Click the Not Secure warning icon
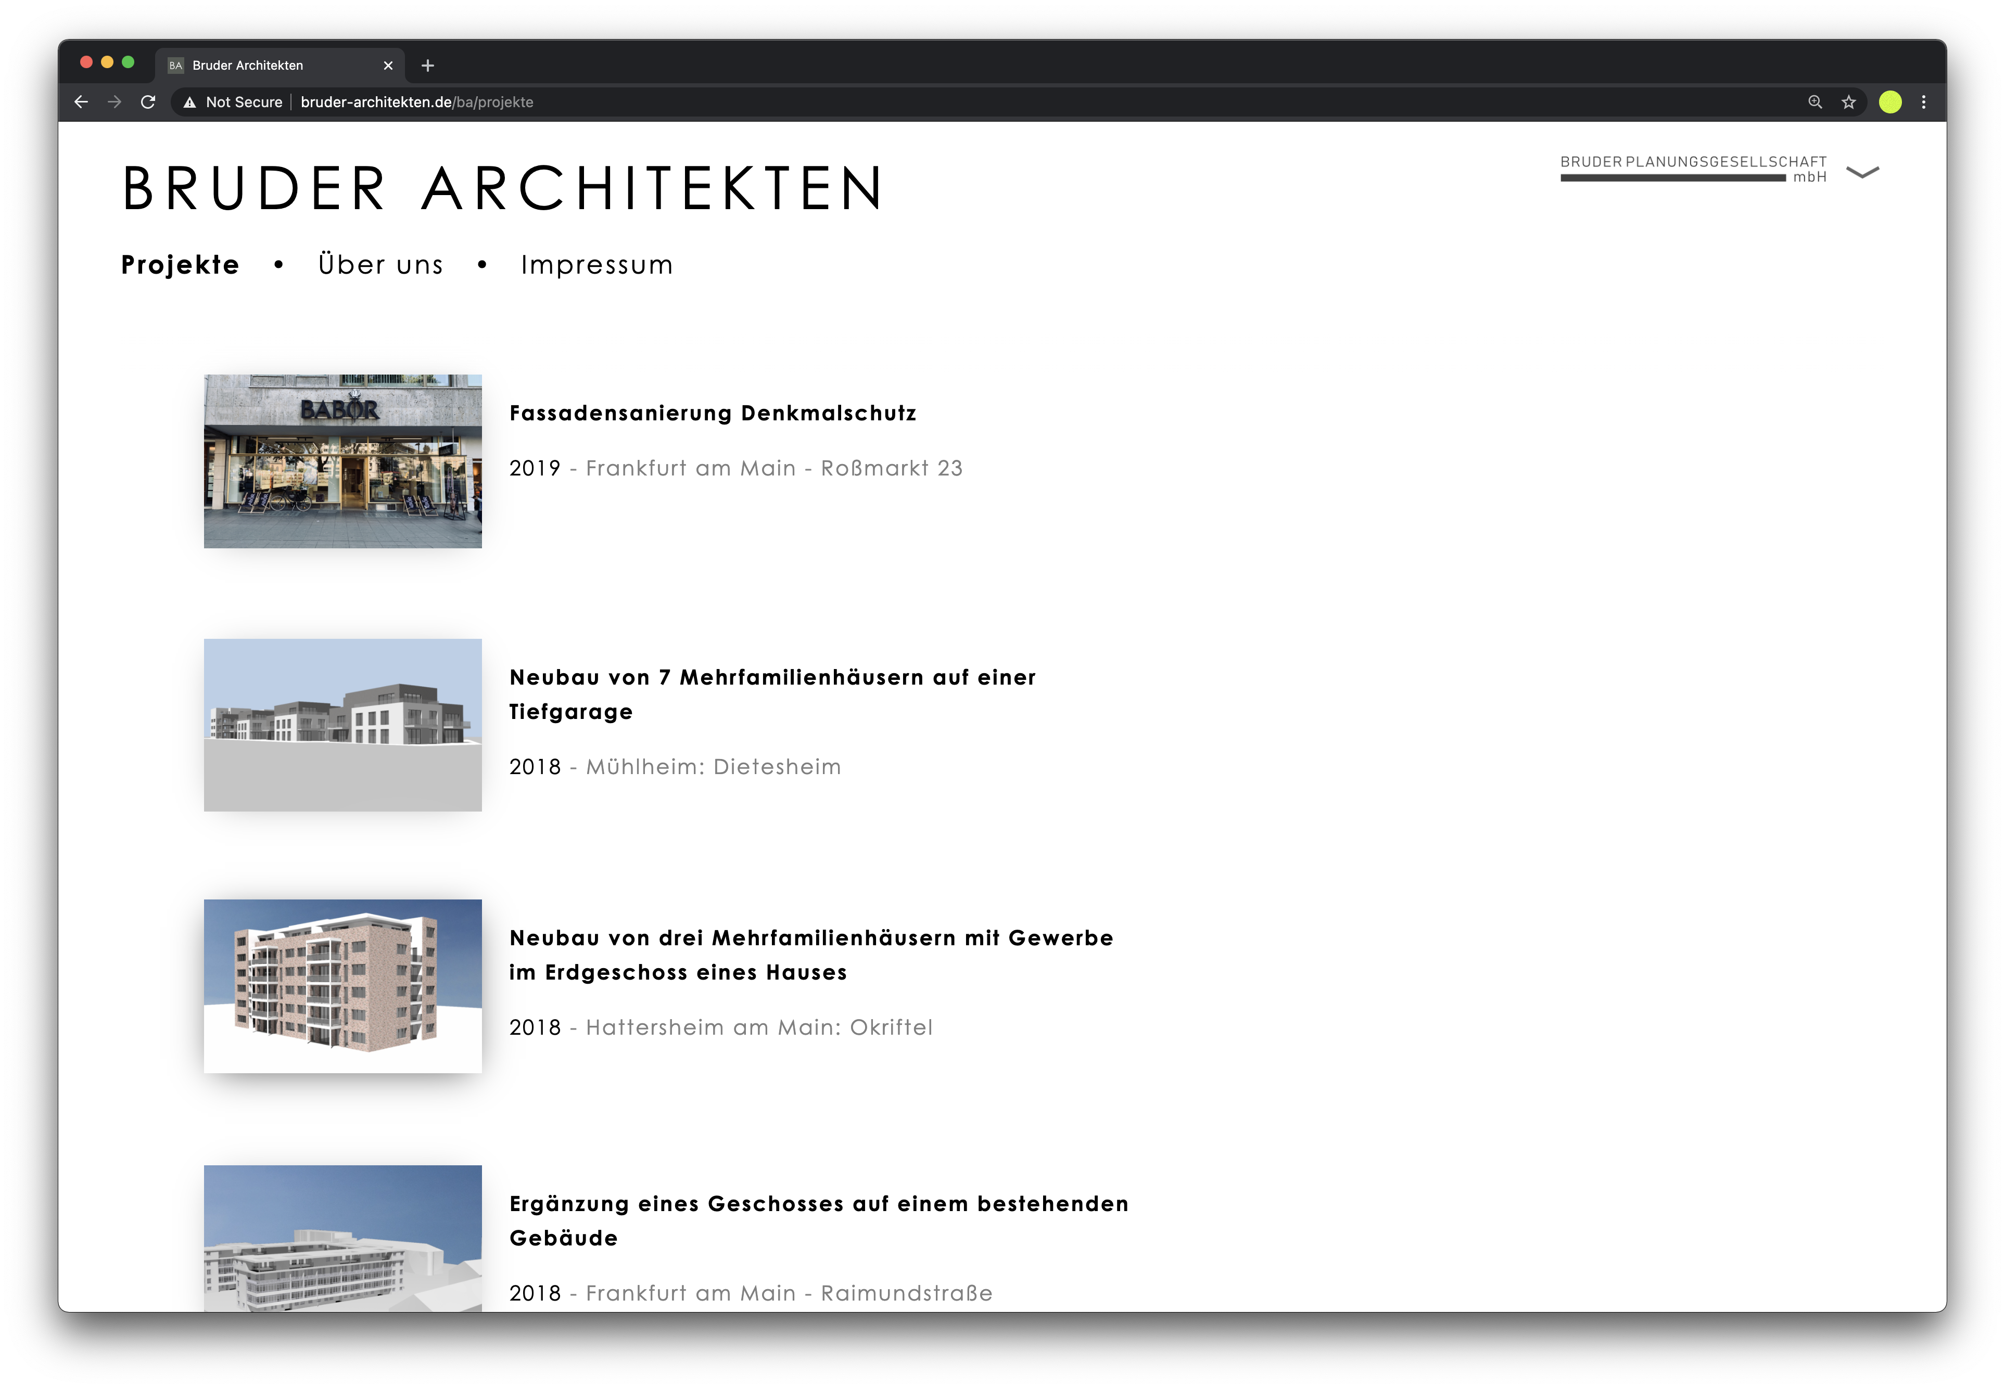 (190, 102)
